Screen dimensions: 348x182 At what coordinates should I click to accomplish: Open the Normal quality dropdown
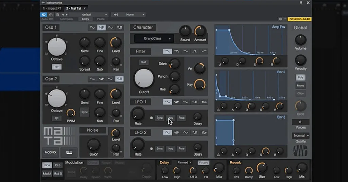click(300, 135)
